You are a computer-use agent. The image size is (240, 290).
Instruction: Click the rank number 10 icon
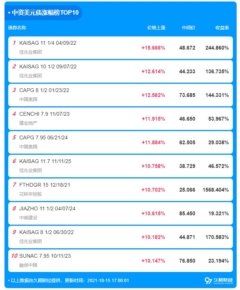14,256
